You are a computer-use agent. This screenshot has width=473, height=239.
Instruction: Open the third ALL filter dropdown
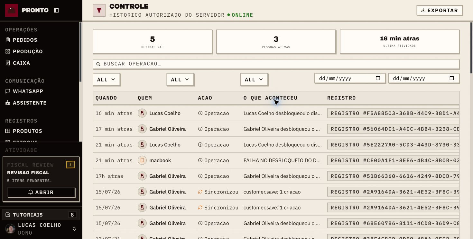coord(254,80)
